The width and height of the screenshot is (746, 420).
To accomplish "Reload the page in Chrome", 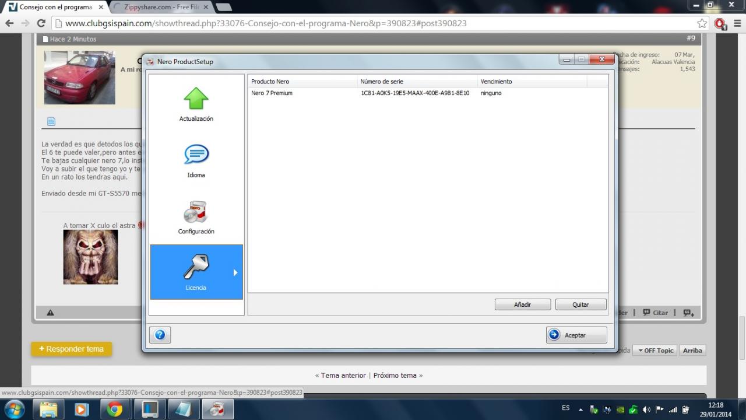I will 41,23.
